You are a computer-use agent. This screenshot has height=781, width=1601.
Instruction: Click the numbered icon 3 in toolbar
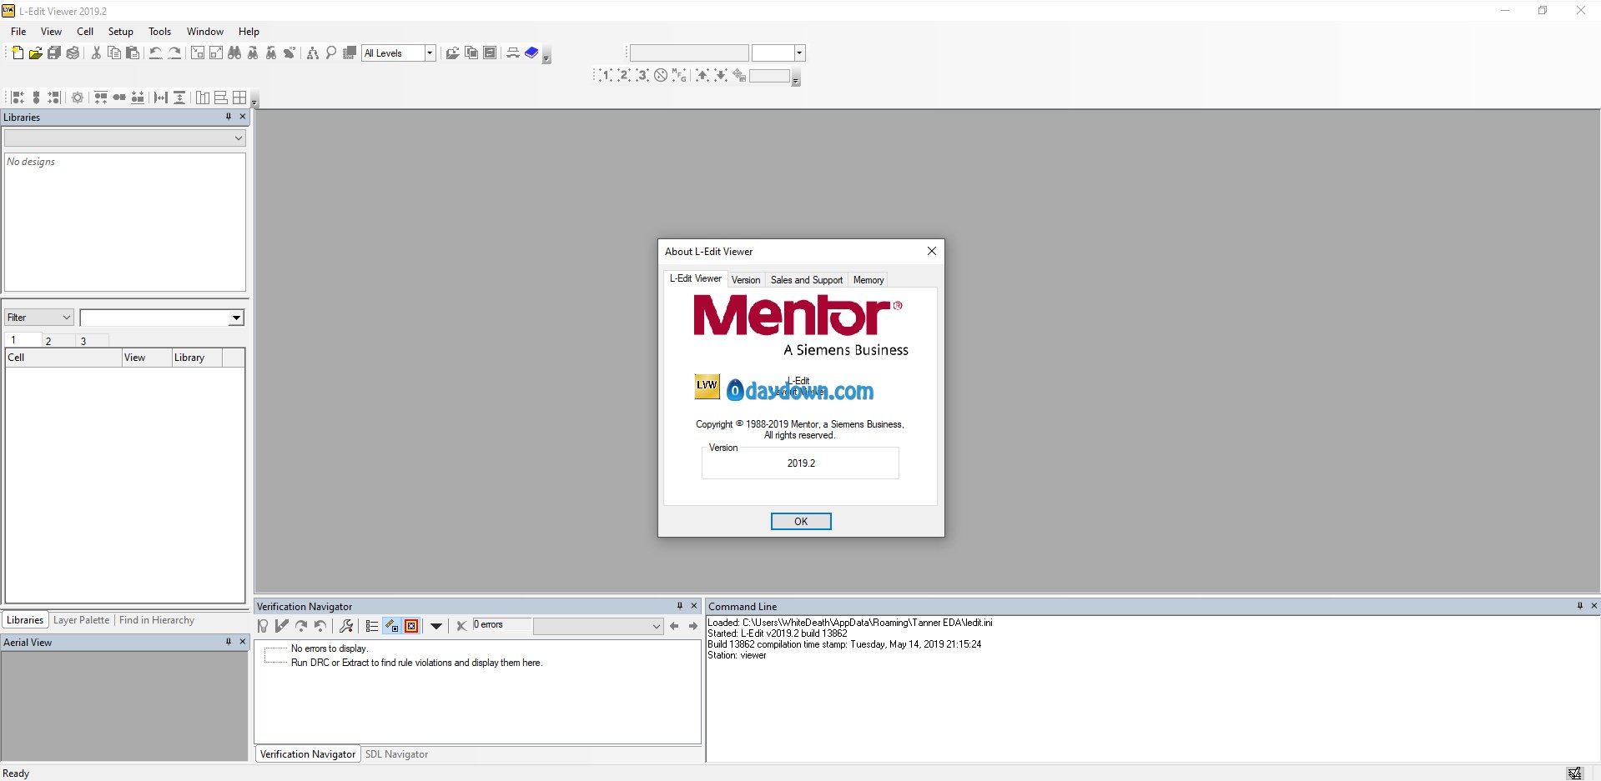pyautogui.click(x=642, y=75)
